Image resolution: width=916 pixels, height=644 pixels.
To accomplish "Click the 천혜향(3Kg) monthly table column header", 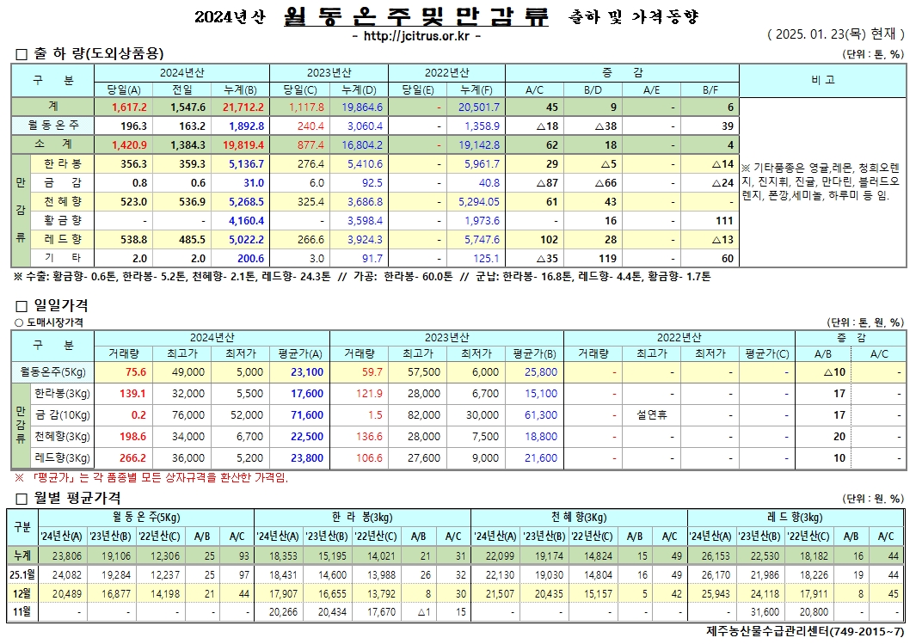I will pos(579,517).
